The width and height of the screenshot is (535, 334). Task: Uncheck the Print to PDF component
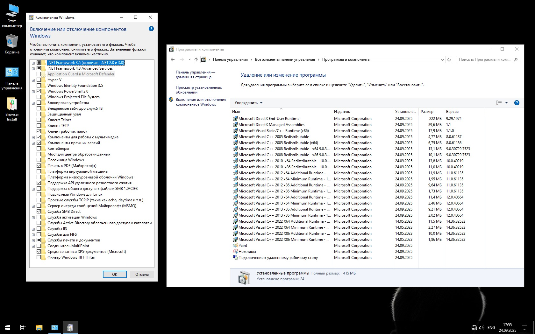click(39, 166)
